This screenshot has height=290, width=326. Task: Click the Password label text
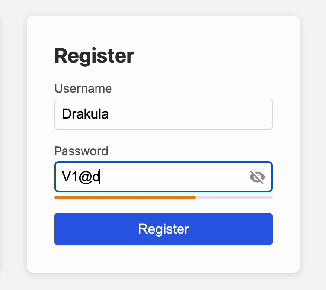(81, 151)
